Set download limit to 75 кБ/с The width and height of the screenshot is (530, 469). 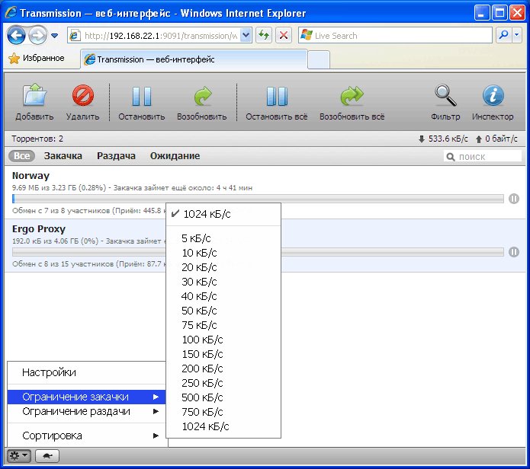pyautogui.click(x=223, y=325)
